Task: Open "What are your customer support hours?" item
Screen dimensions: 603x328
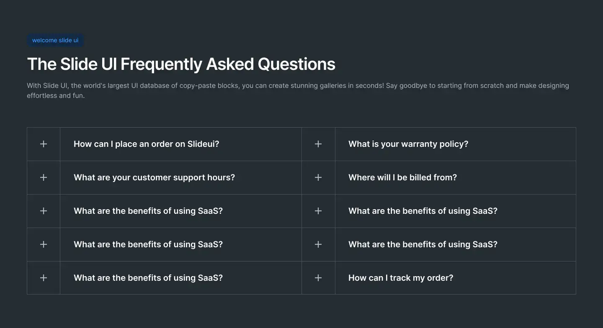Action: [154, 177]
